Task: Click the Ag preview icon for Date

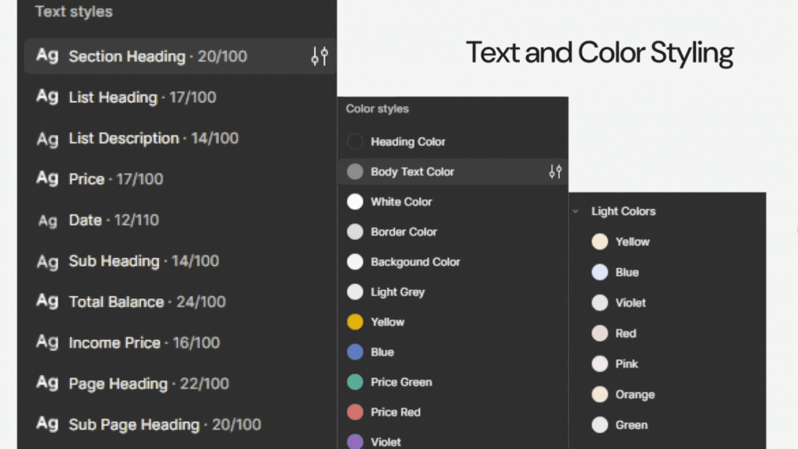Action: (48, 221)
